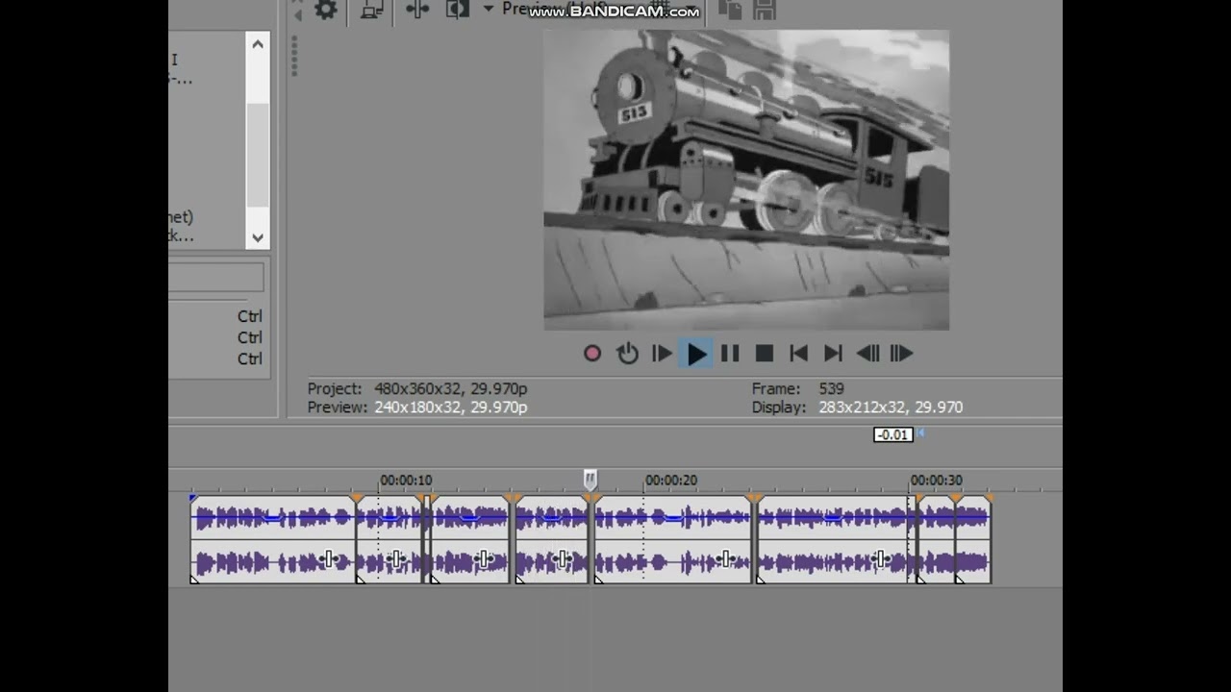Copy snapshot to clipboard icon
Image resolution: width=1231 pixels, height=692 pixels.
coord(731,10)
